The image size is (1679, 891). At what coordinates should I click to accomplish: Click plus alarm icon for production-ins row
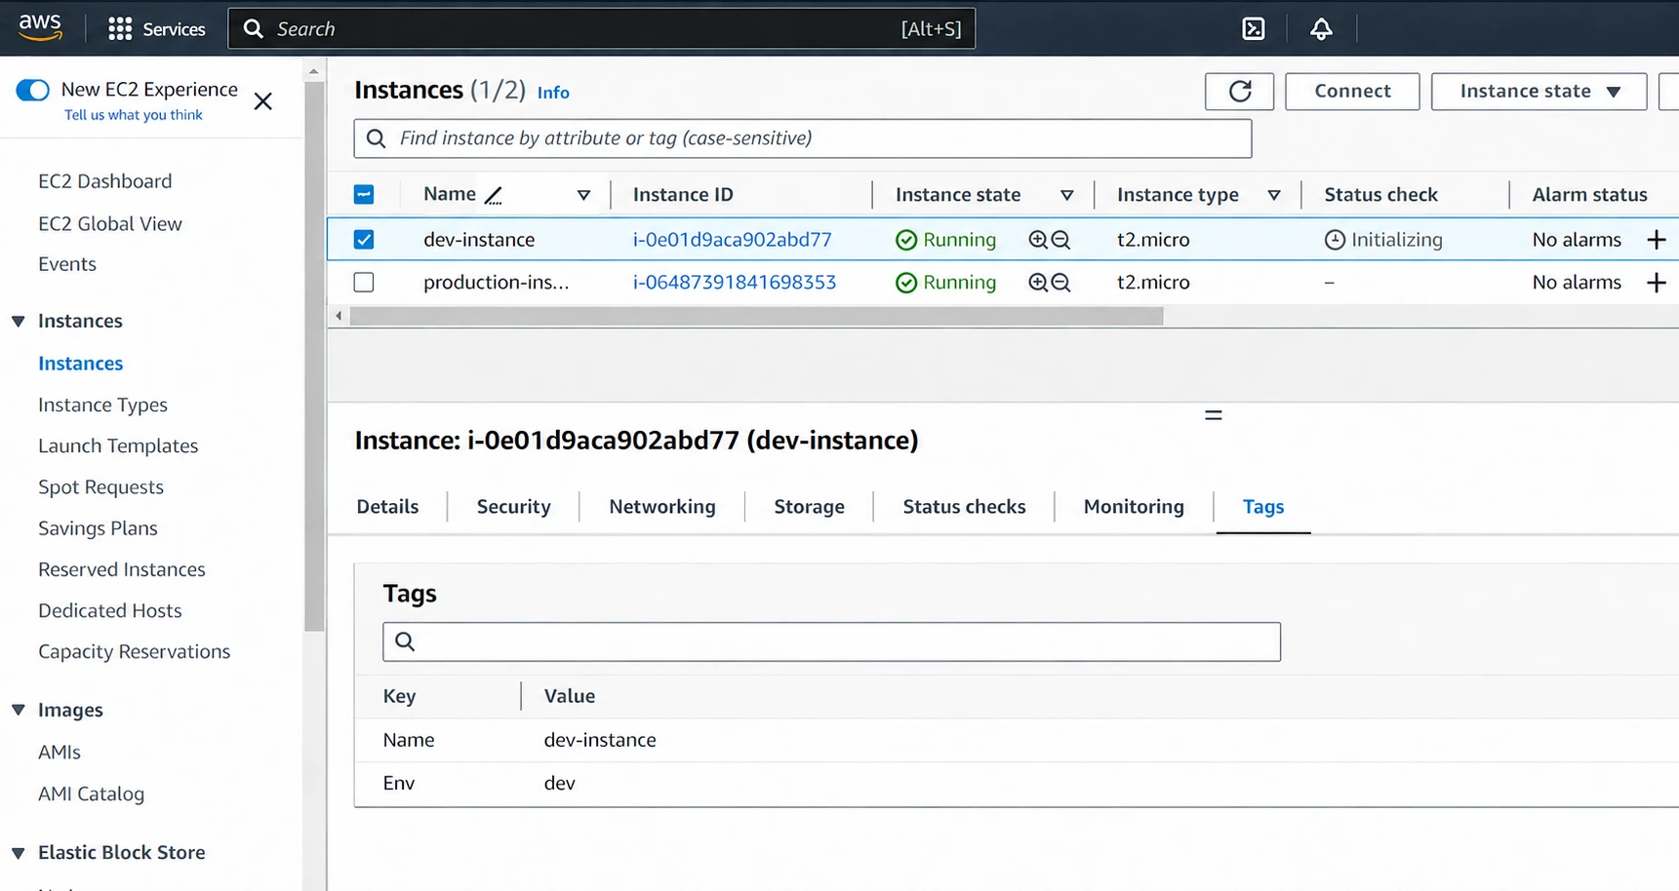1656,283
